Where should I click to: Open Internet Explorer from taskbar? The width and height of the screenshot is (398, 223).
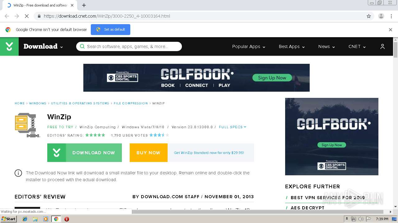point(25,219)
